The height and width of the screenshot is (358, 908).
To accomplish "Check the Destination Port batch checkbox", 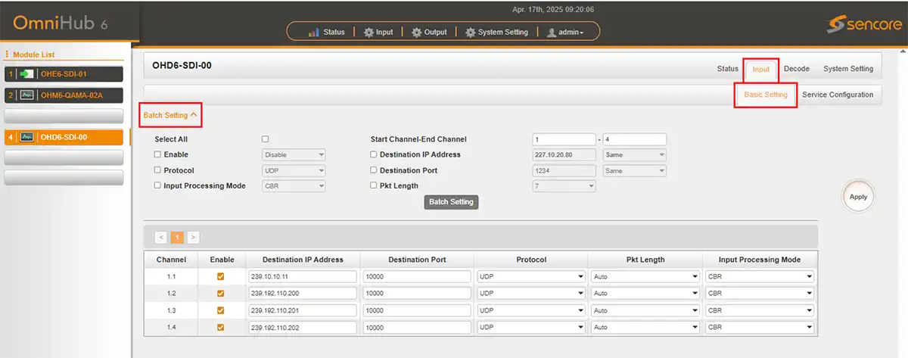I will (x=374, y=170).
